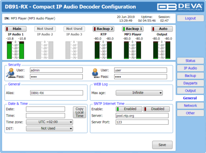206x153 pixels.
Task: Click the MP3 Player level meter
Action: (x=133, y=50)
